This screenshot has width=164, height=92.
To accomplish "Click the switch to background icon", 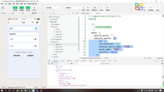I will (101, 8).
